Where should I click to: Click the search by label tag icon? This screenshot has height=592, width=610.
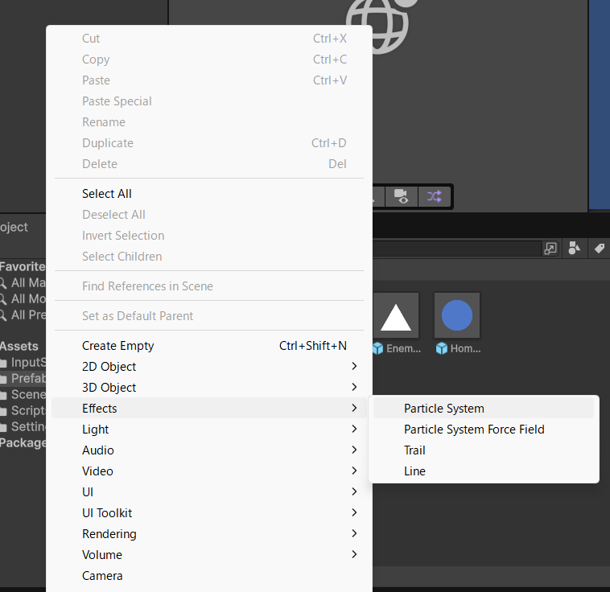click(600, 249)
